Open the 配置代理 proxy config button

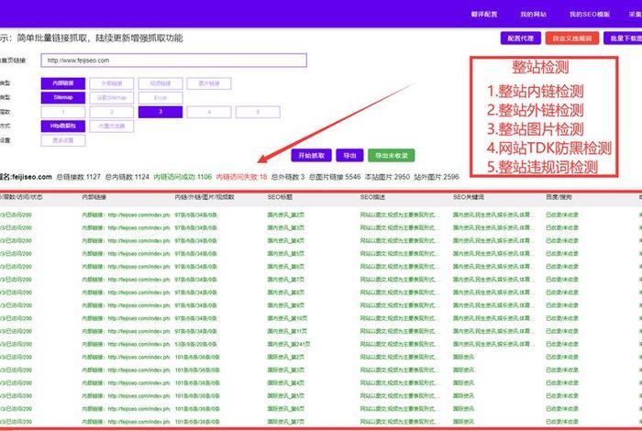tap(521, 39)
